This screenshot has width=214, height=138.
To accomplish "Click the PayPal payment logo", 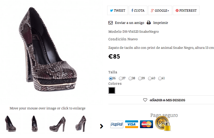I will point(117,124).
